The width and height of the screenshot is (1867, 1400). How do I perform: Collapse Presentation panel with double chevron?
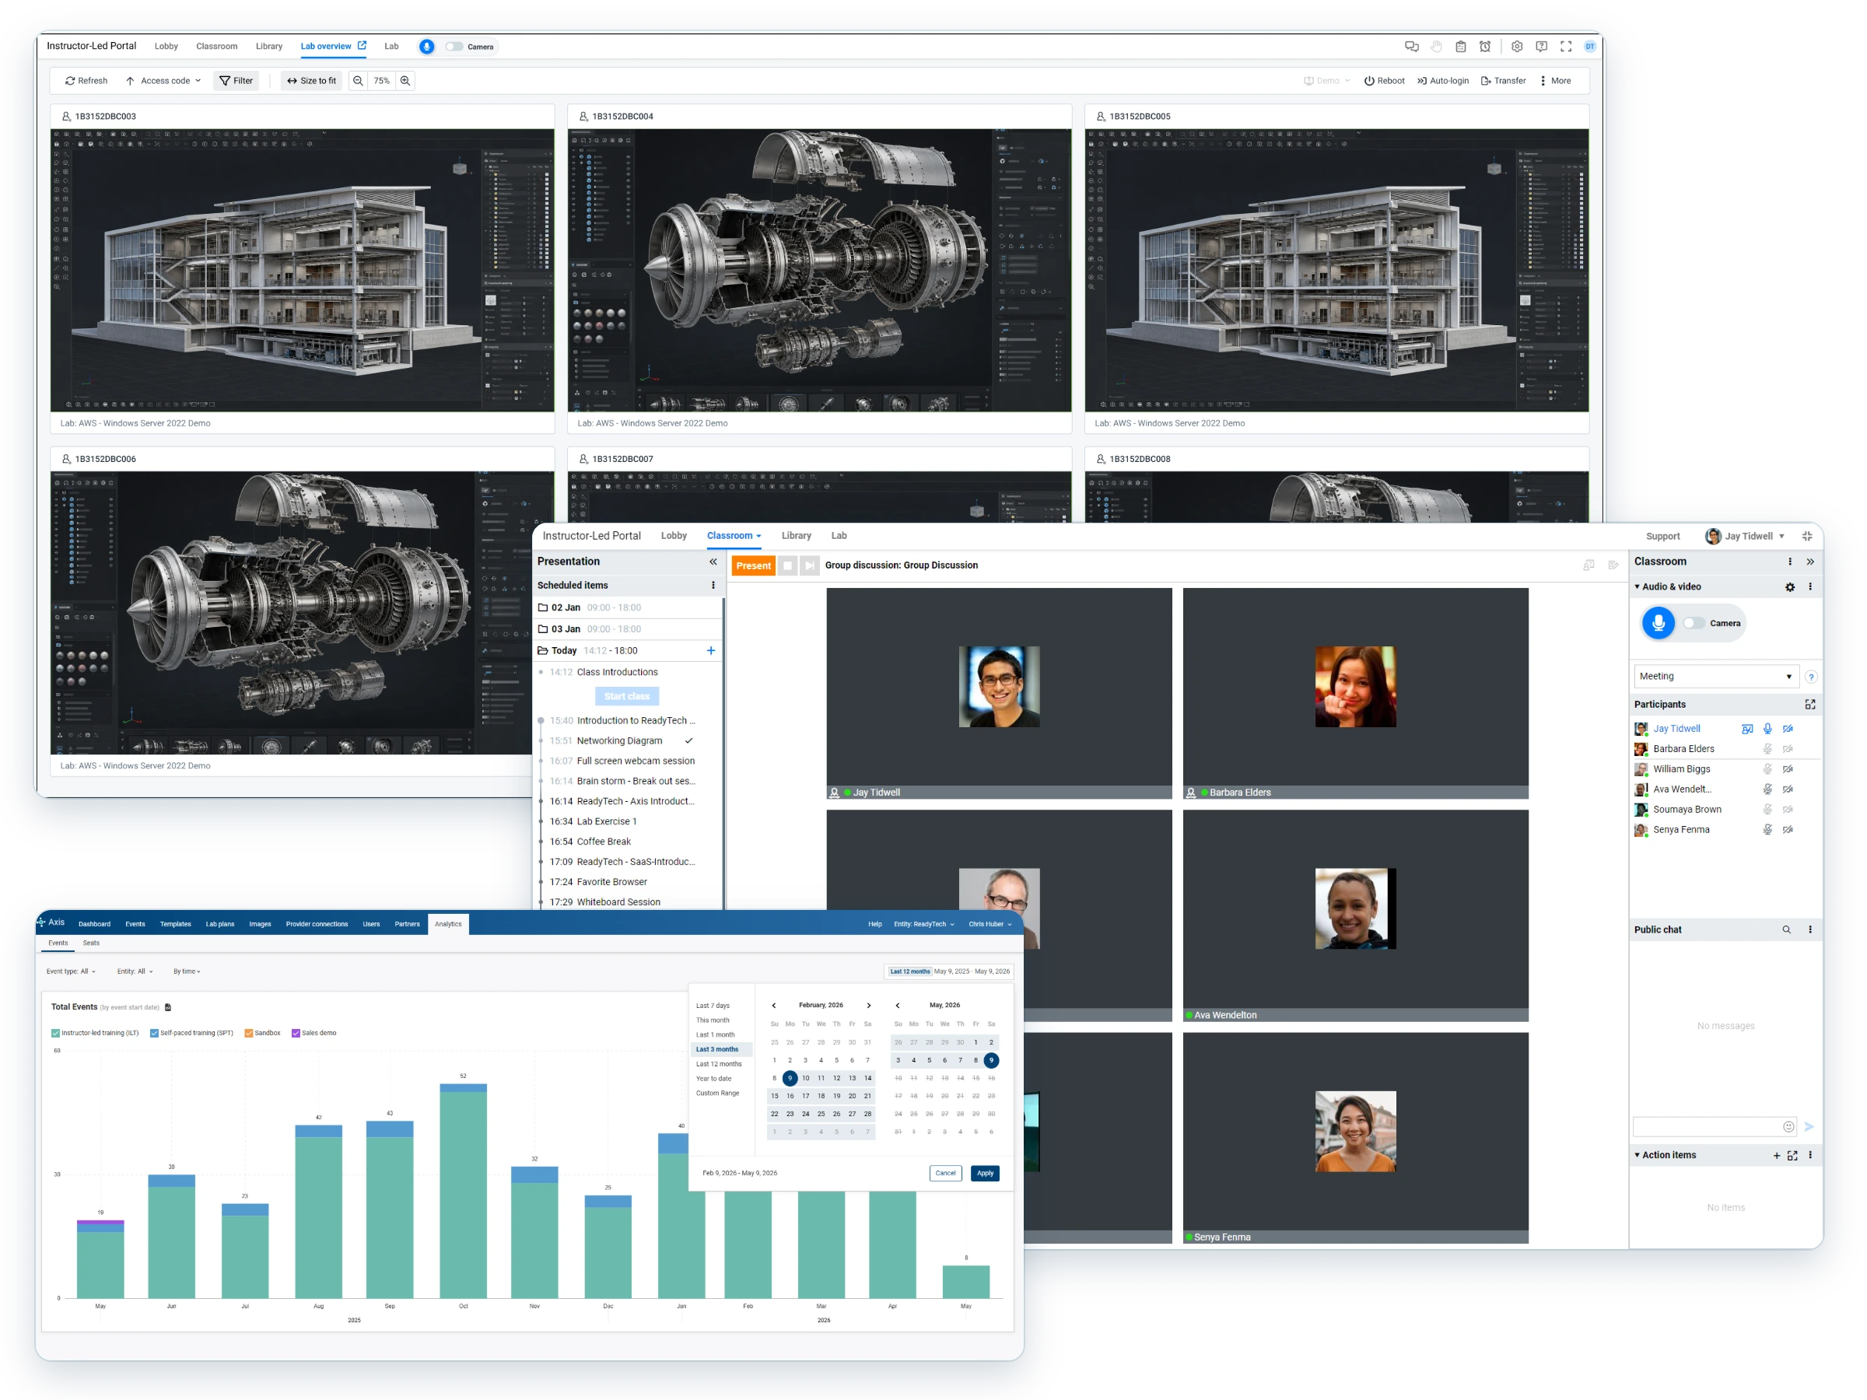(713, 562)
